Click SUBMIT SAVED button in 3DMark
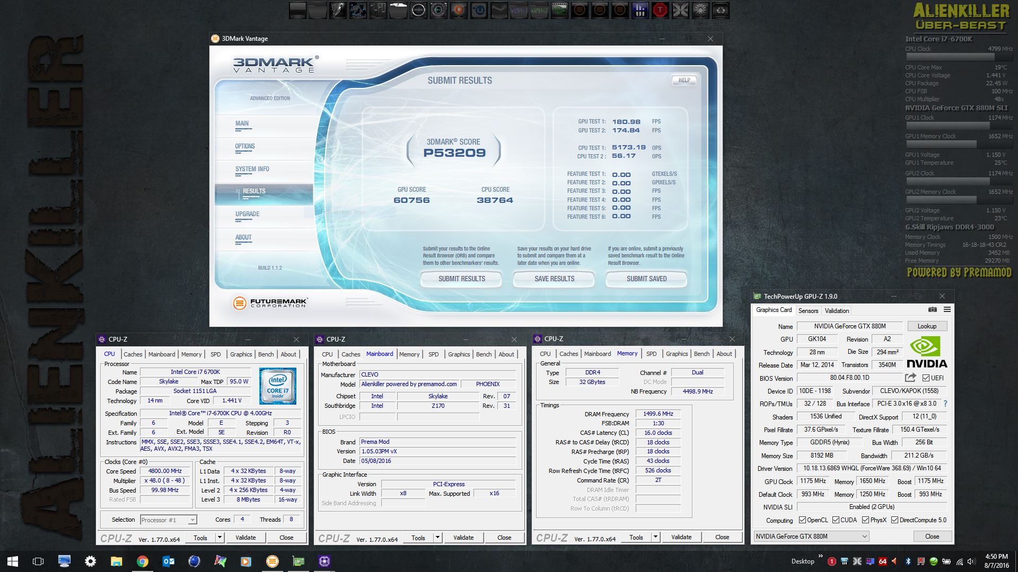This screenshot has width=1018, height=572. coord(646,279)
